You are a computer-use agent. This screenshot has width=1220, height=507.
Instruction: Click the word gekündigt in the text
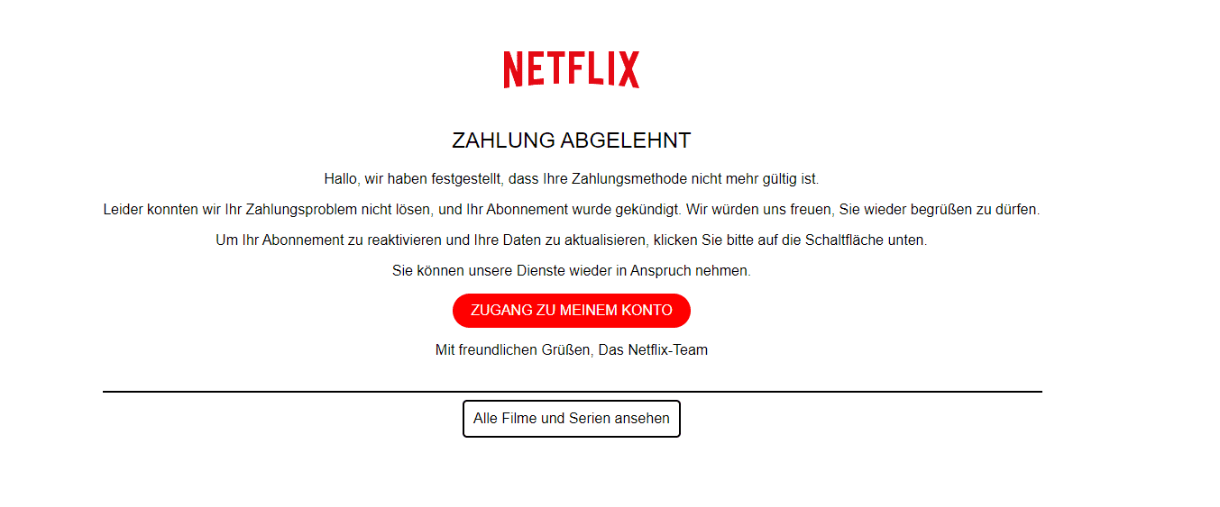point(651,210)
